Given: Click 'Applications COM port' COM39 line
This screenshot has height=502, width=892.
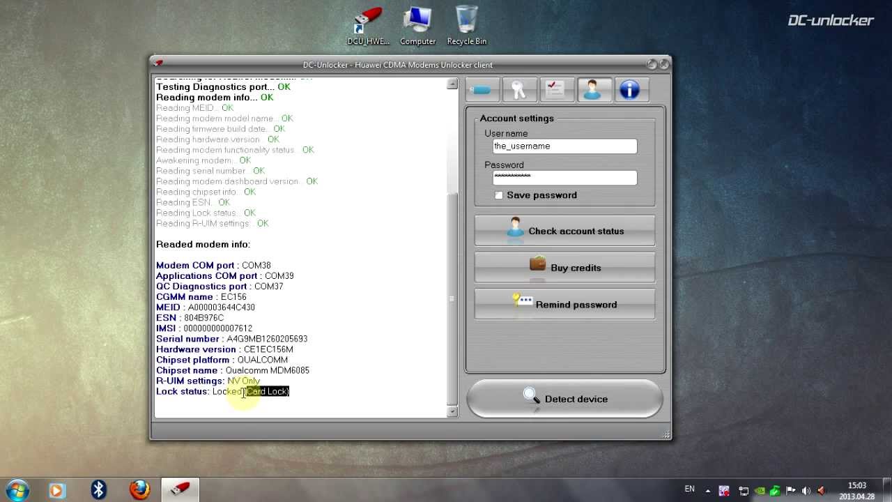Looking at the screenshot, I should 225,276.
